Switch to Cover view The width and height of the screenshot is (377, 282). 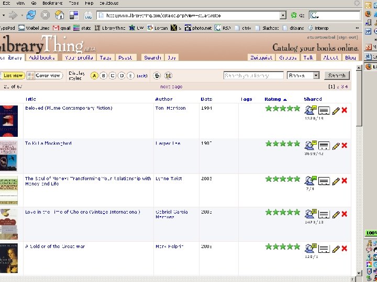coord(45,76)
